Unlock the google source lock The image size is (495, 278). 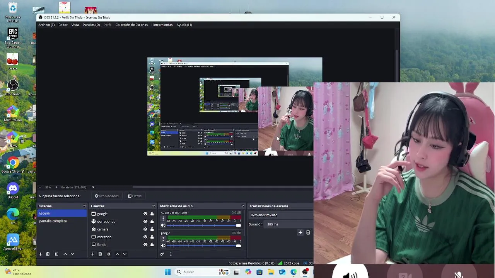point(152,214)
